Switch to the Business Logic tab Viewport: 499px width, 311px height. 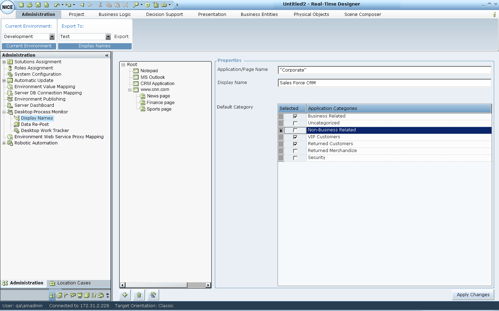coord(115,15)
